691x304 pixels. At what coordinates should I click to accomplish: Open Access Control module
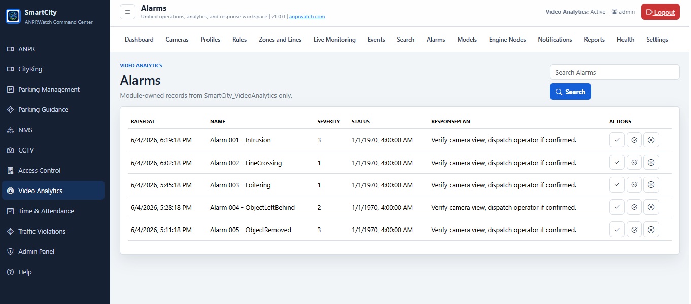53,171
